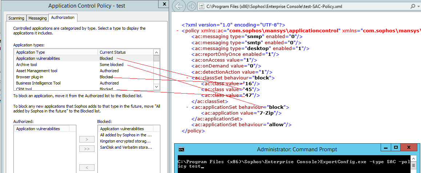Select the Archive tool application type
Screen dimensions: 421x173
[x=27, y=65]
